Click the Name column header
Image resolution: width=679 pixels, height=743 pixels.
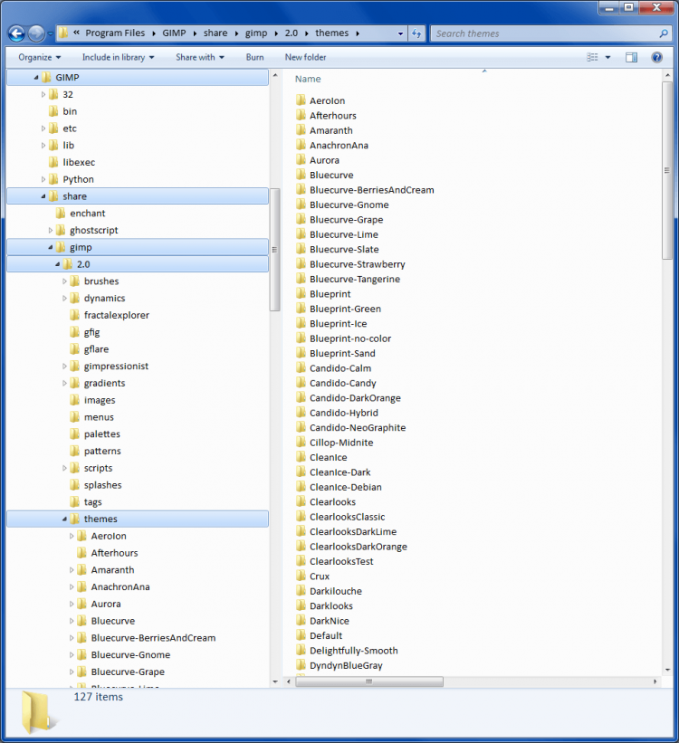[308, 79]
